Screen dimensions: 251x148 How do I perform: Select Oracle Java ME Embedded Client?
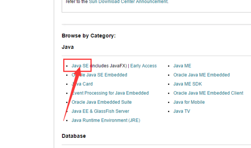pos(208,93)
